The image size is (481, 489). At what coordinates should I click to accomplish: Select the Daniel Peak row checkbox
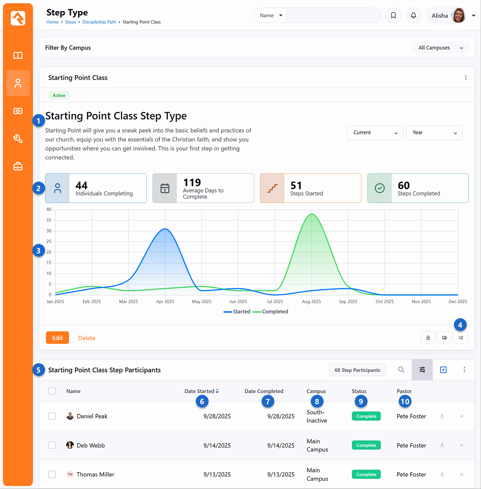click(x=52, y=416)
